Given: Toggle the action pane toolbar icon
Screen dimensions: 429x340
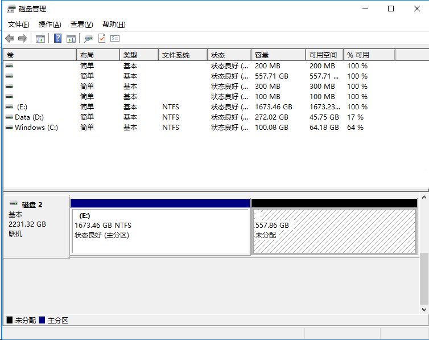Looking at the screenshot, I should coord(71,38).
